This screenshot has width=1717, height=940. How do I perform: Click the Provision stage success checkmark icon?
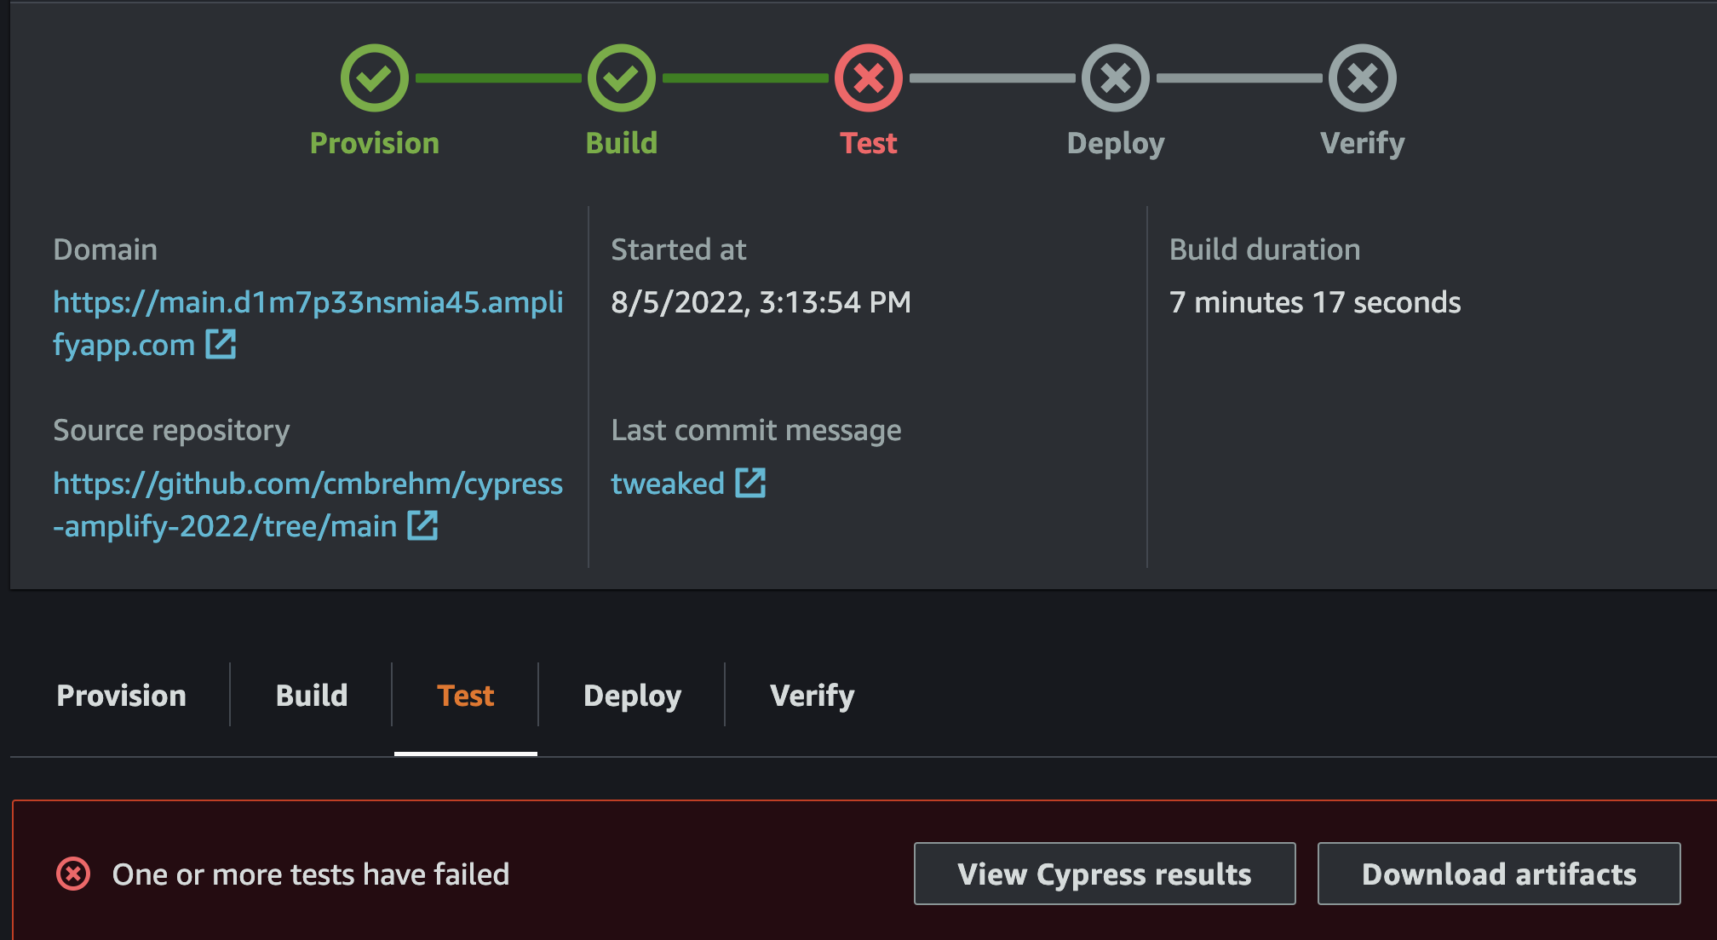[375, 77]
